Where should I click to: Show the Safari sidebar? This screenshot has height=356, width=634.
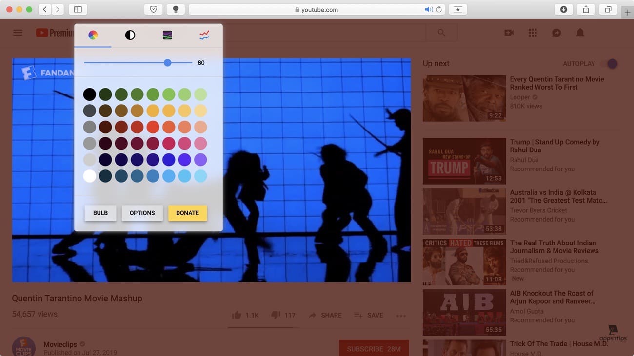pyautogui.click(x=78, y=9)
